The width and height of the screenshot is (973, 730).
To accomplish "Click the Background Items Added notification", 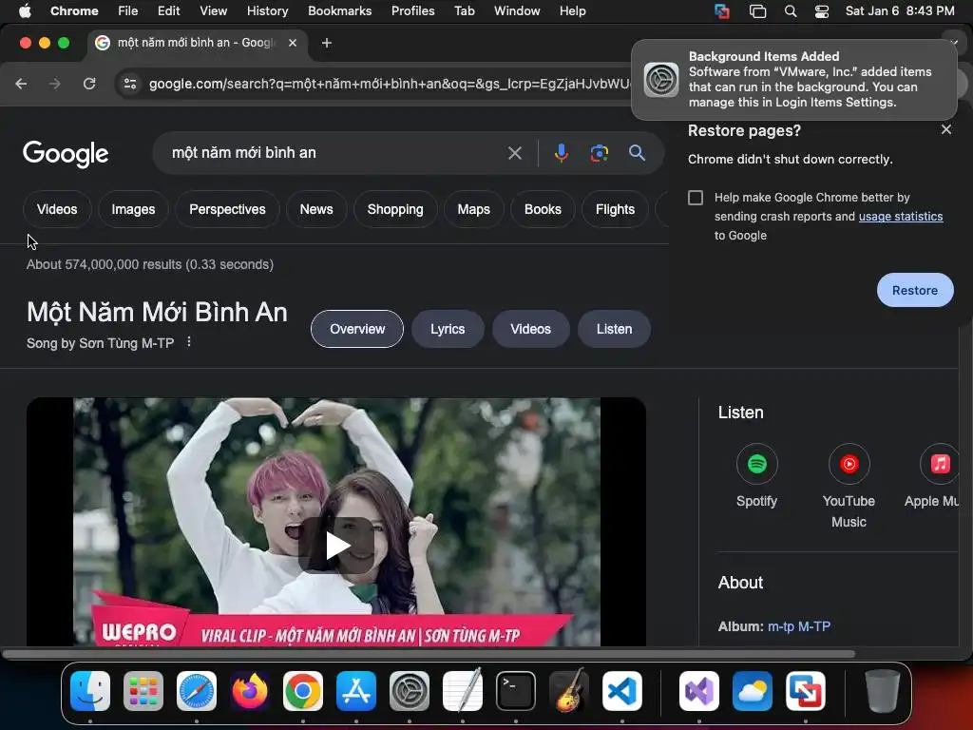I will [x=794, y=80].
